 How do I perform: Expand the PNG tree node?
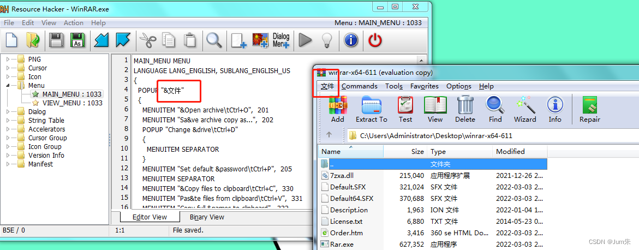(x=8, y=59)
